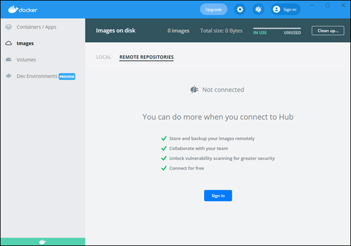351x246 pixels.
Task: Maximize the Docker window
Action: 328,5
